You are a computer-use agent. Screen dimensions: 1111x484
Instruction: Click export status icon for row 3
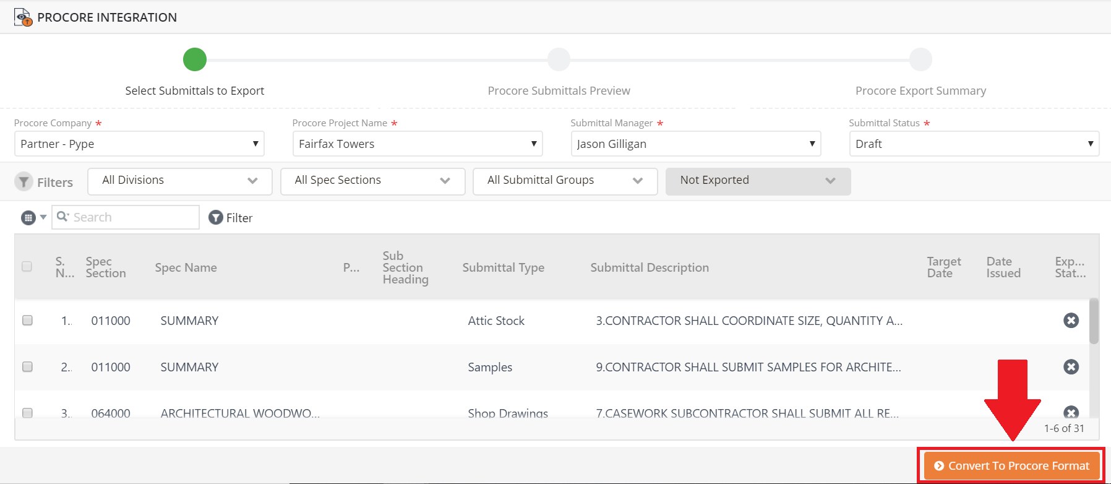[x=1071, y=412]
